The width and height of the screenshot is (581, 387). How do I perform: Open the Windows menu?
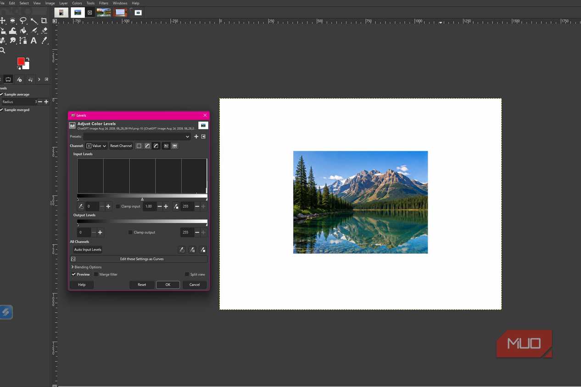(120, 3)
